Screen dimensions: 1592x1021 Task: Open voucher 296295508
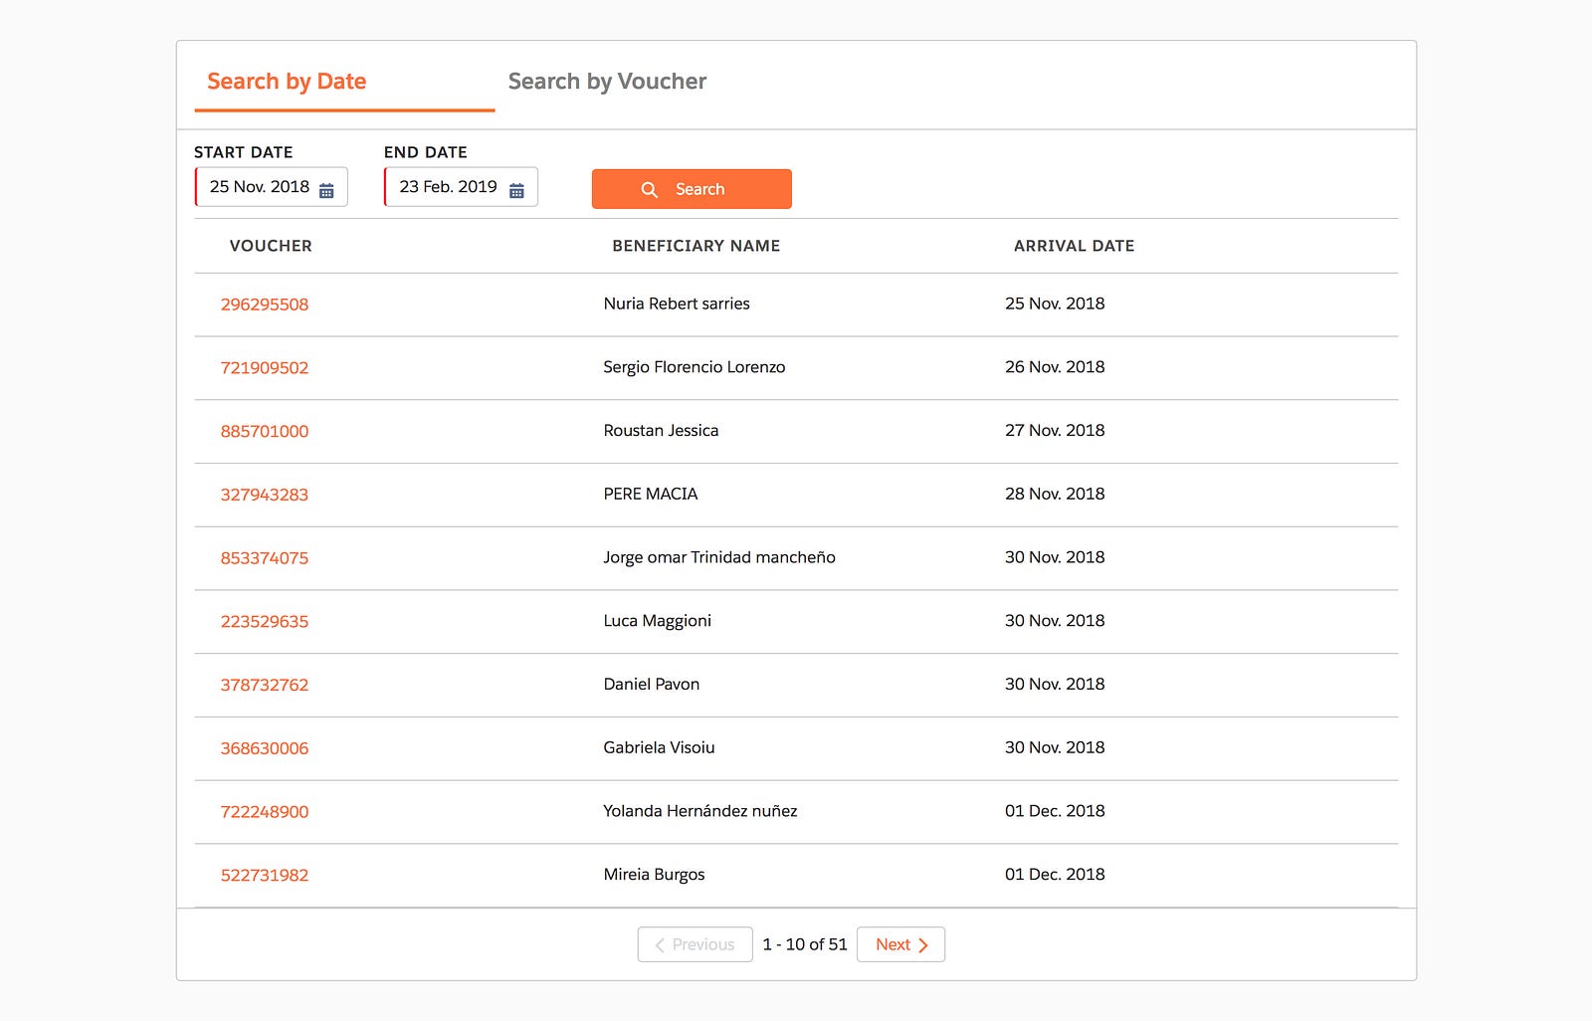265,305
